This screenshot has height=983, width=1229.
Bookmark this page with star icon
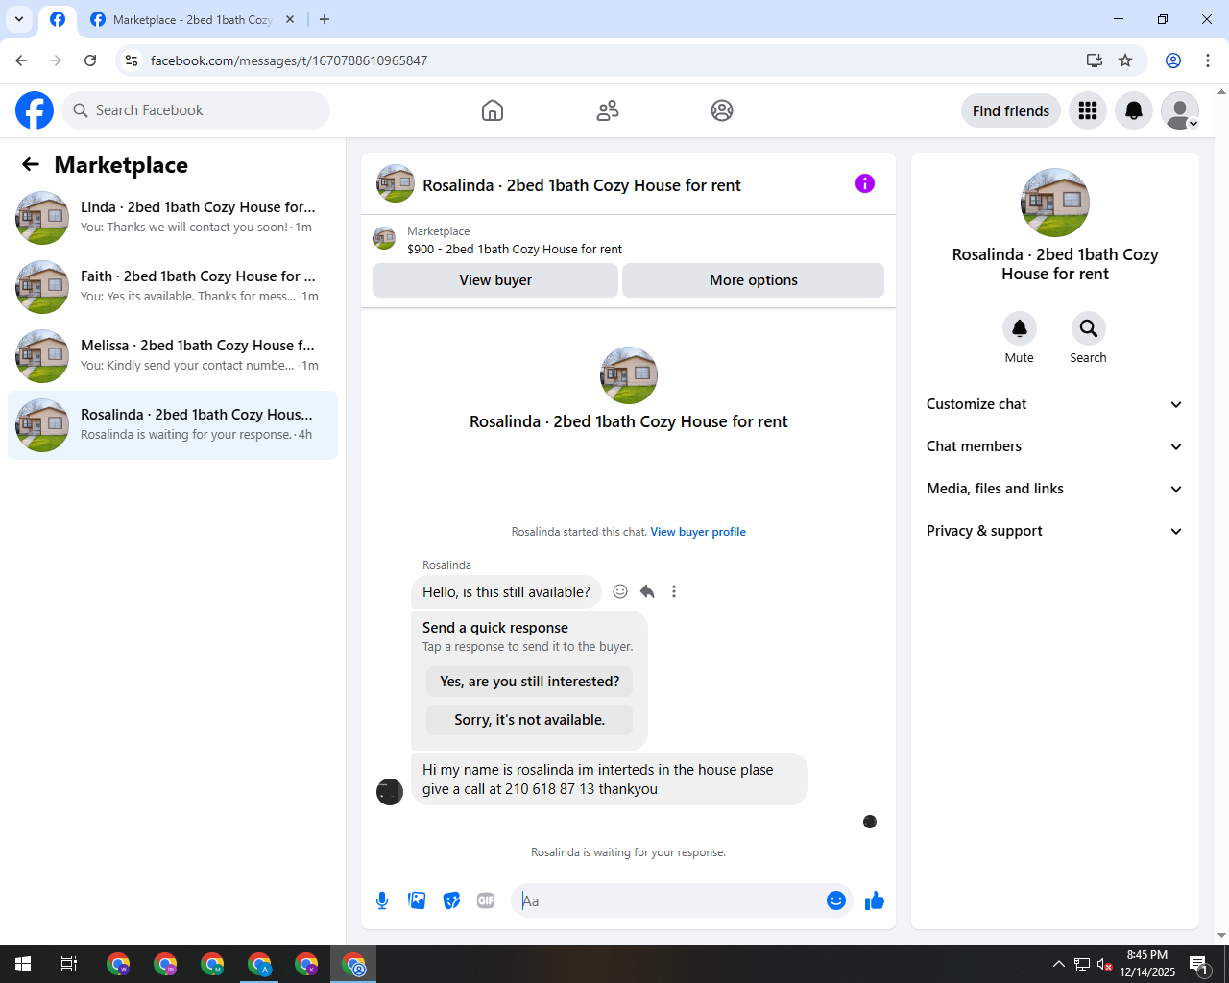point(1125,60)
